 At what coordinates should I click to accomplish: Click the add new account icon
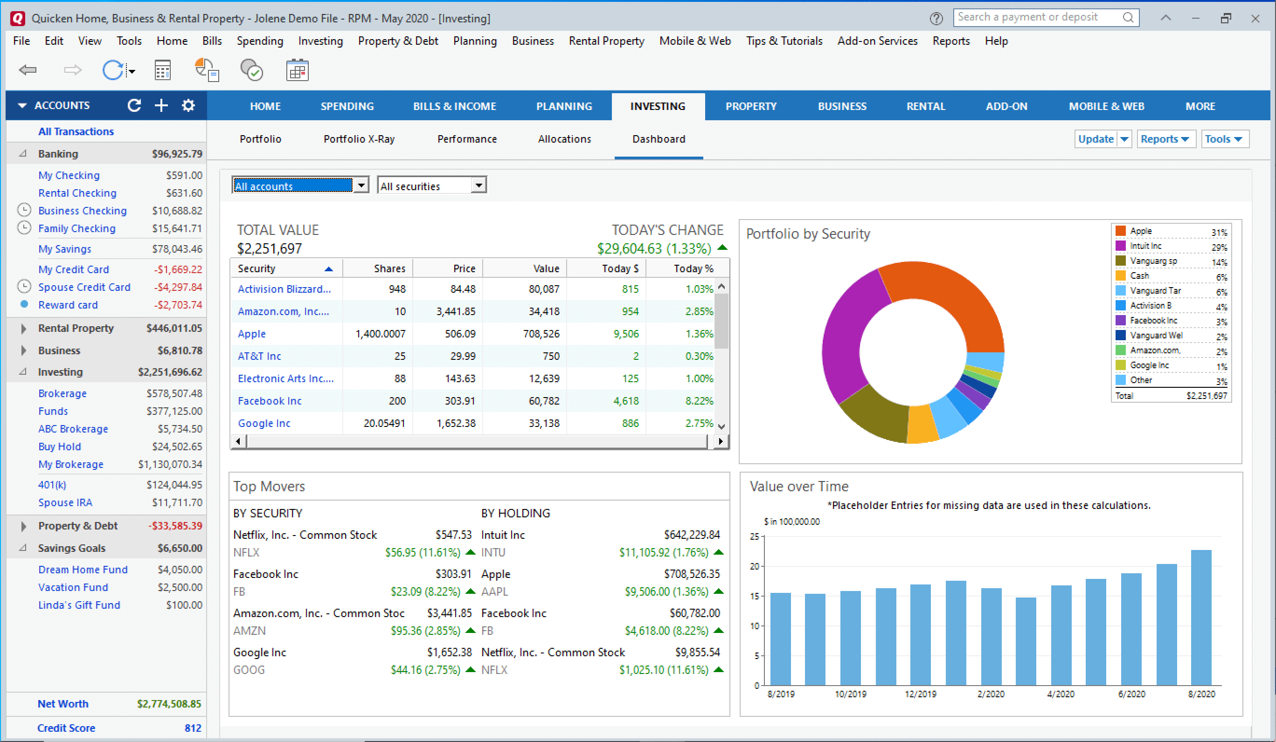[x=162, y=106]
